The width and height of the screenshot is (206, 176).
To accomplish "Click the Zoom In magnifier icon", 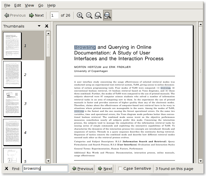I will (80, 15).
